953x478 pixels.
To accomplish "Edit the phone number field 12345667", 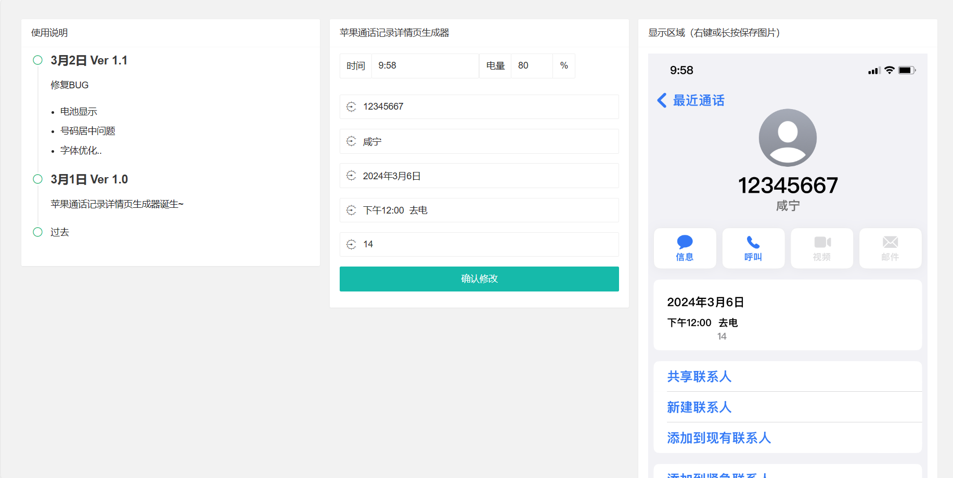I will [x=479, y=107].
